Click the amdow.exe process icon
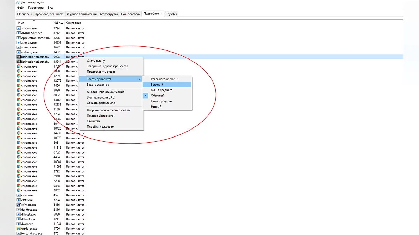Viewport: 419px width, 235px height. [19, 28]
